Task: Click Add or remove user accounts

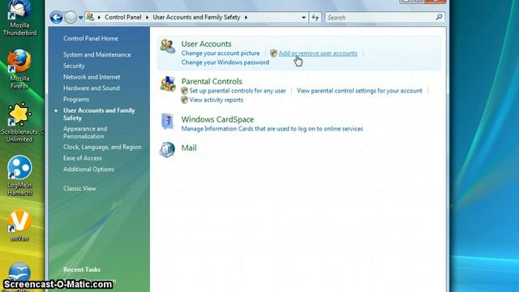Action: pos(318,54)
